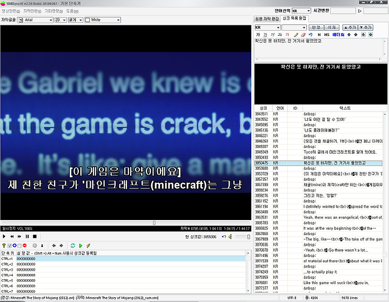Select sync row 3853729 in the list

coord(318,174)
